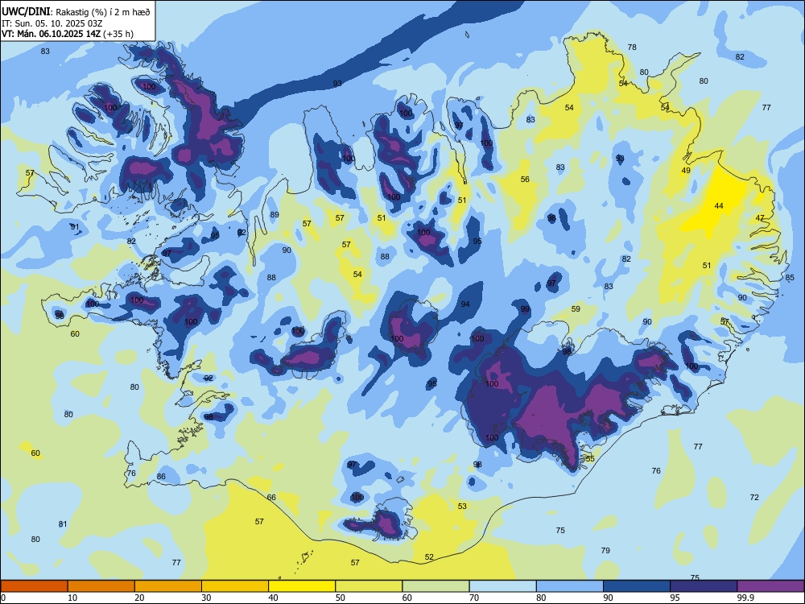Click the map value '85' off the east coast
The height and width of the screenshot is (604, 805).
[x=790, y=278]
